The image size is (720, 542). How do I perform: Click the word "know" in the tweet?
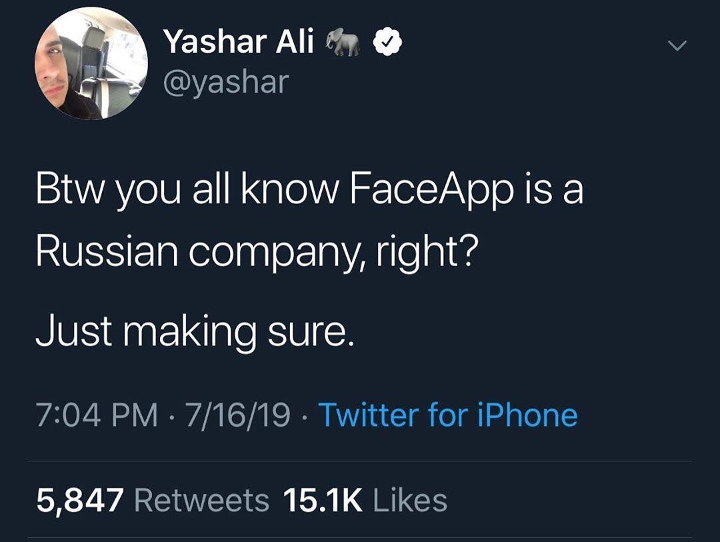290,191
